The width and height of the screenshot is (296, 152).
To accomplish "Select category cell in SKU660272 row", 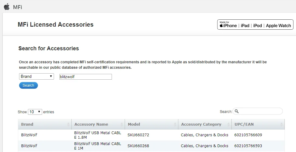I will pyautogui.click(x=205, y=135).
